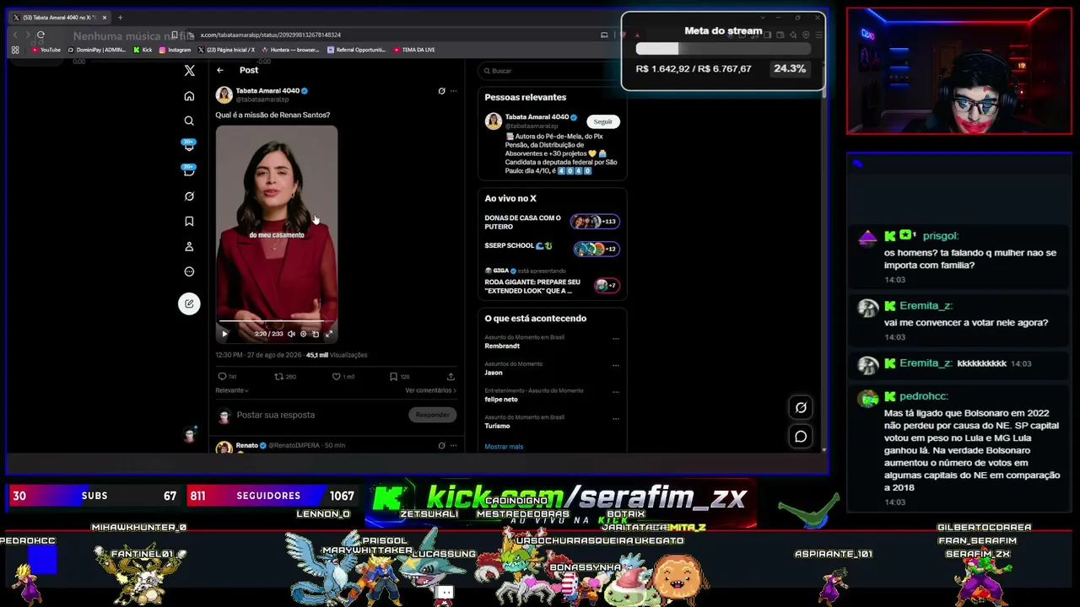Open a new browser tab
1080x607 pixels.
click(120, 17)
